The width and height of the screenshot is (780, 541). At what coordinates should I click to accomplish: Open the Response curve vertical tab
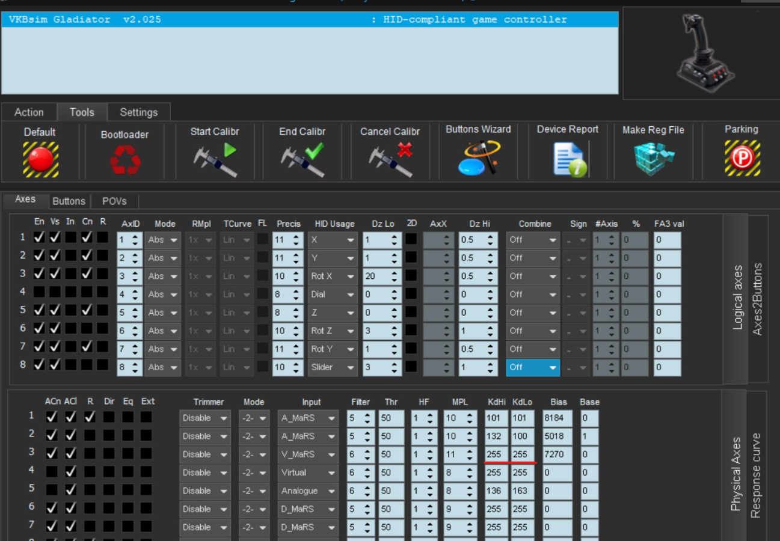click(x=756, y=475)
